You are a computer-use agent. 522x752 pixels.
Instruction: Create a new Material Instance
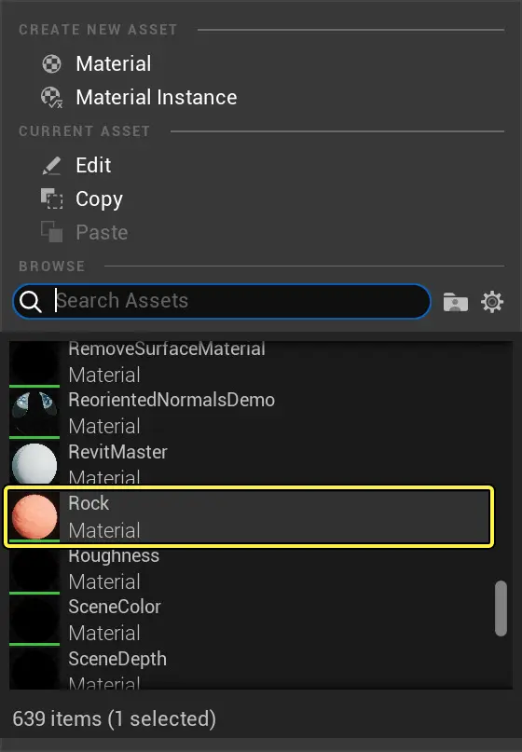pyautogui.click(x=157, y=97)
